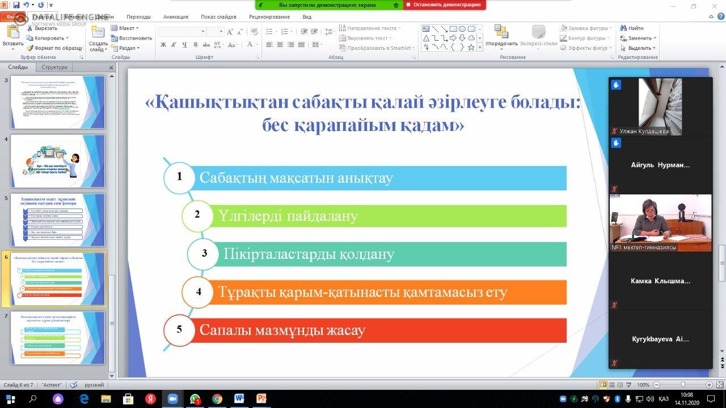The width and height of the screenshot is (726, 408).
Task: Toggle Underline (Ч) formatting
Action: coord(184,45)
